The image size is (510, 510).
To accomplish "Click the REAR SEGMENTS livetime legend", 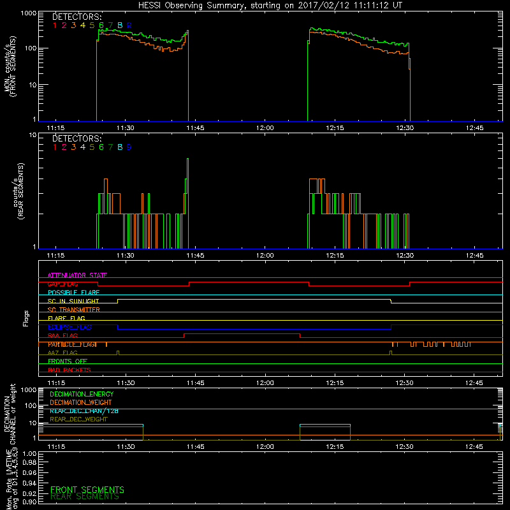I will pyautogui.click(x=85, y=497).
